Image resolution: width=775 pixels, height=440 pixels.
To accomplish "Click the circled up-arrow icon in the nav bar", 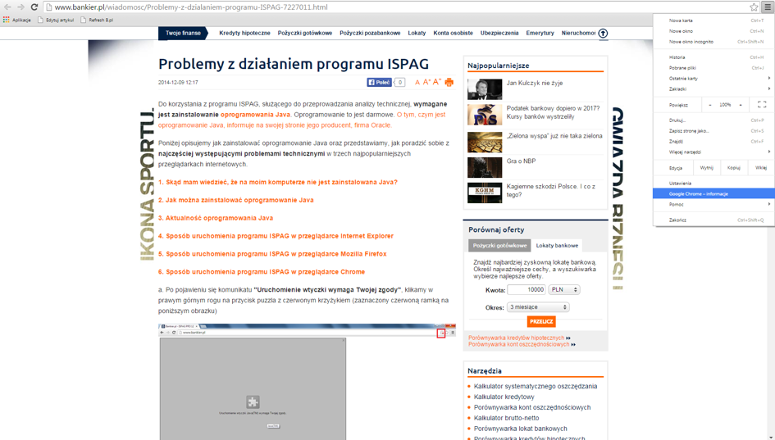I will [x=603, y=33].
